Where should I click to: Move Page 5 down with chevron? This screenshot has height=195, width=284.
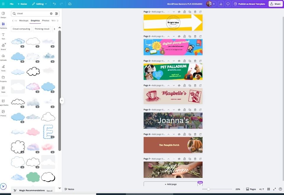coord(174,110)
